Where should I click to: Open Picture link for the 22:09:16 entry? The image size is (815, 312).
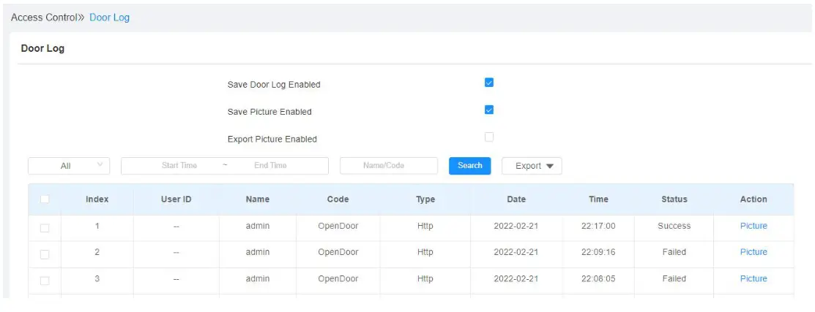pyautogui.click(x=753, y=252)
